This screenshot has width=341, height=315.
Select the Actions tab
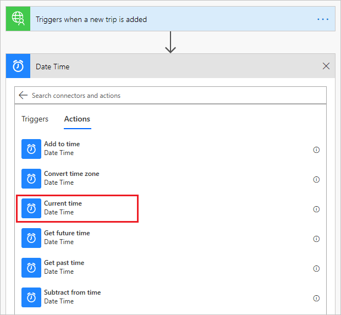(x=77, y=119)
